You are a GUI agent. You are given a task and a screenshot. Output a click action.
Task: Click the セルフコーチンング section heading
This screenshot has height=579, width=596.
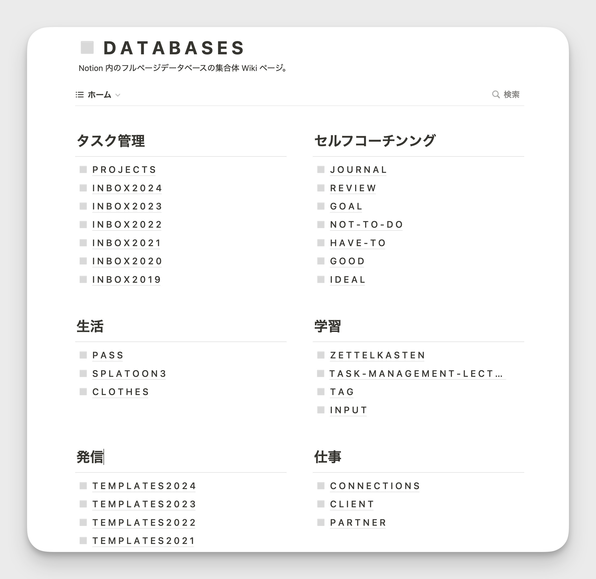tap(375, 141)
